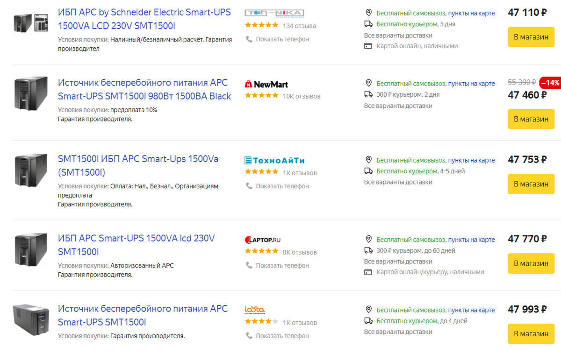Click the Tech-Nika shop logo
The width and height of the screenshot is (561, 354).
[x=274, y=13]
